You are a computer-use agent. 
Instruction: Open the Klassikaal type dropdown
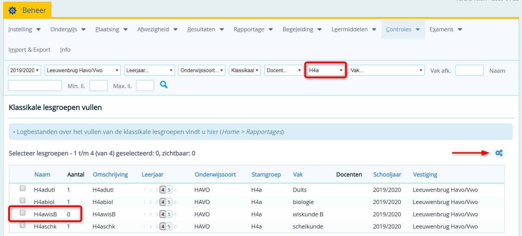pos(245,70)
